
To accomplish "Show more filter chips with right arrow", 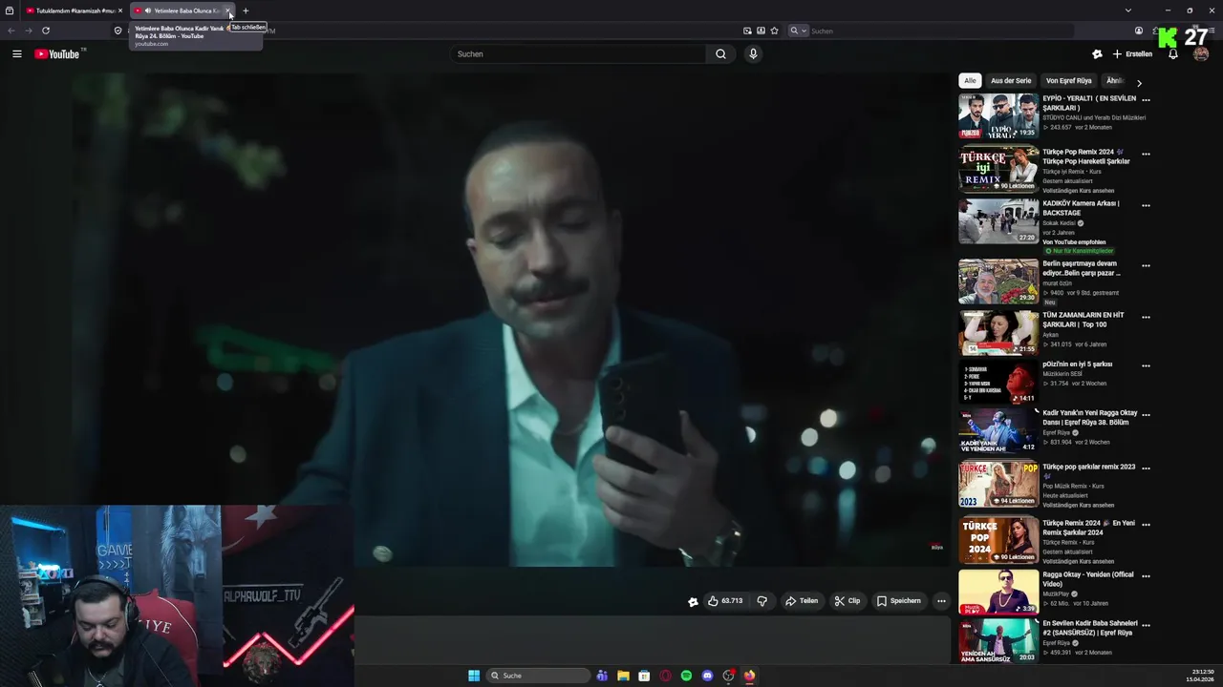I will click(1139, 83).
